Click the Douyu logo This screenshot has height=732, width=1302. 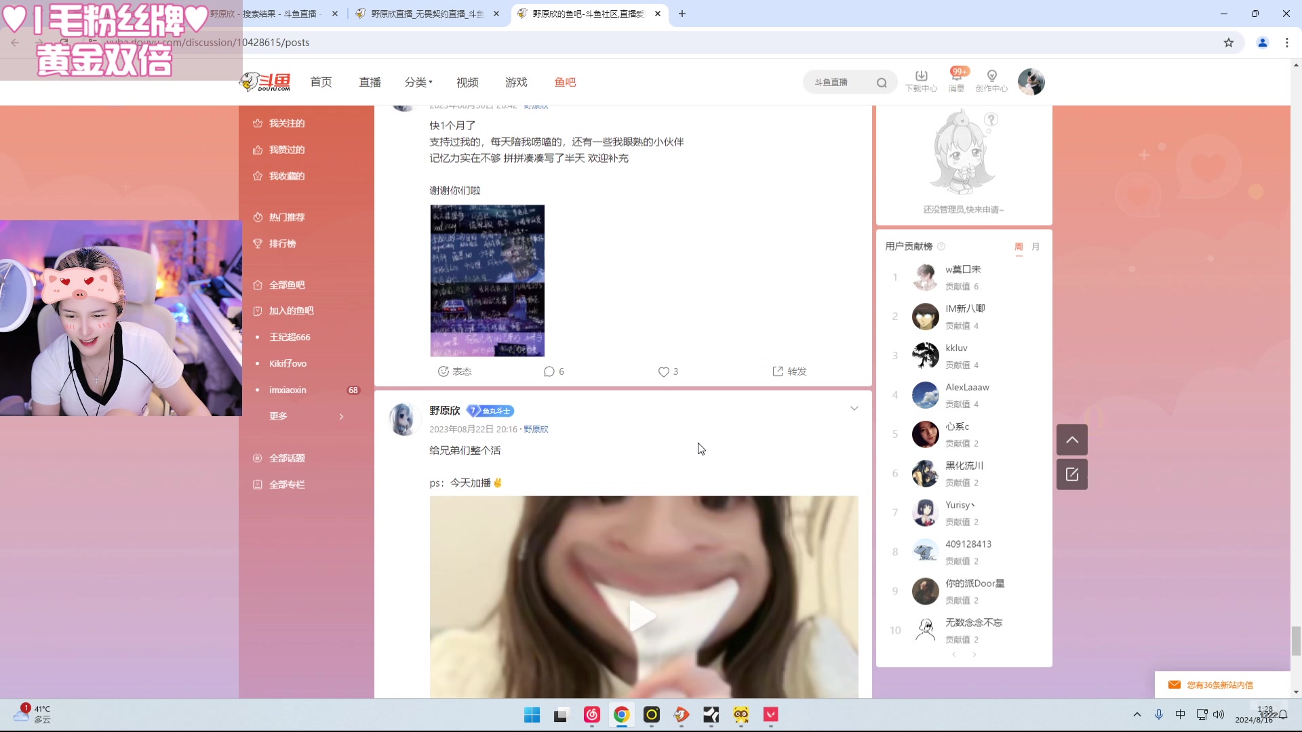point(265,82)
